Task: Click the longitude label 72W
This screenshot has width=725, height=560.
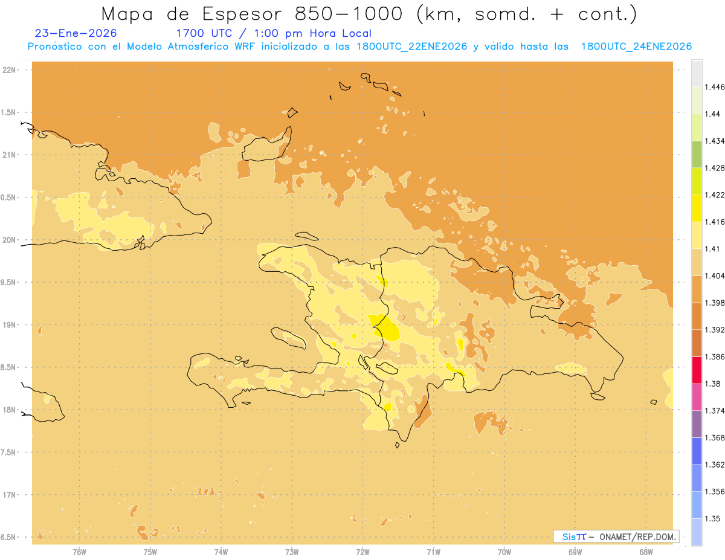Action: tap(362, 552)
